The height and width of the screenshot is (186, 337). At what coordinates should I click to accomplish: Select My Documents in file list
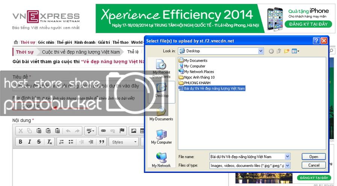[193, 60]
